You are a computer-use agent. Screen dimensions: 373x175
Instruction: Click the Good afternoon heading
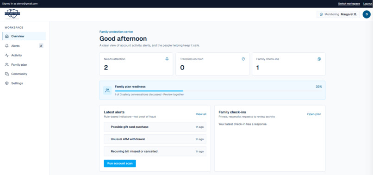[x=123, y=38]
